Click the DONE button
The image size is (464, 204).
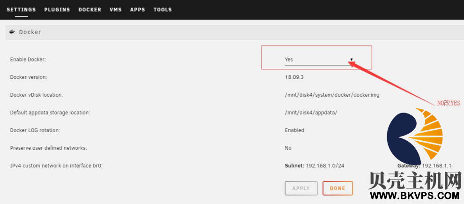pyautogui.click(x=337, y=189)
